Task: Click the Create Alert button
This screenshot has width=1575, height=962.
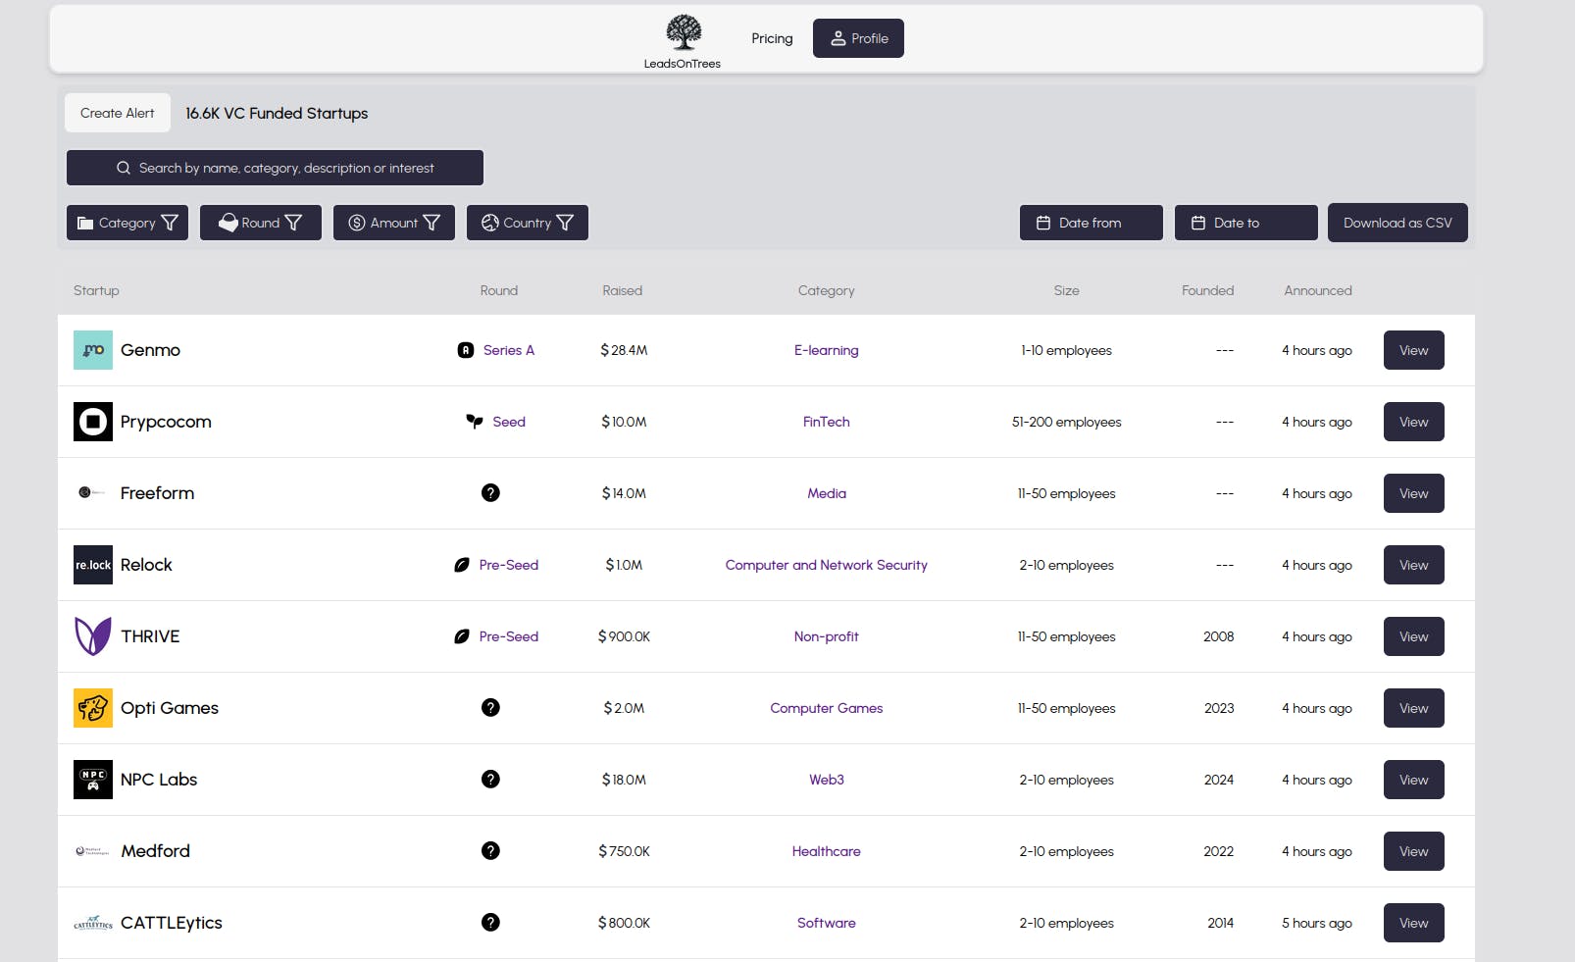Action: tap(118, 113)
